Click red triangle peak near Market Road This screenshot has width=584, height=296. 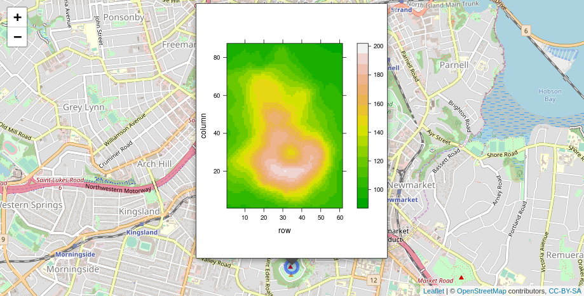(x=461, y=278)
